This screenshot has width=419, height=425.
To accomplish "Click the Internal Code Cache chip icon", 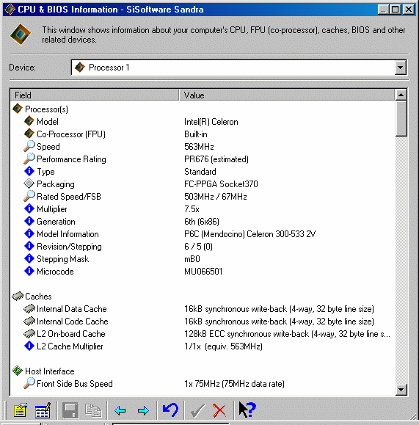I will tap(29, 322).
